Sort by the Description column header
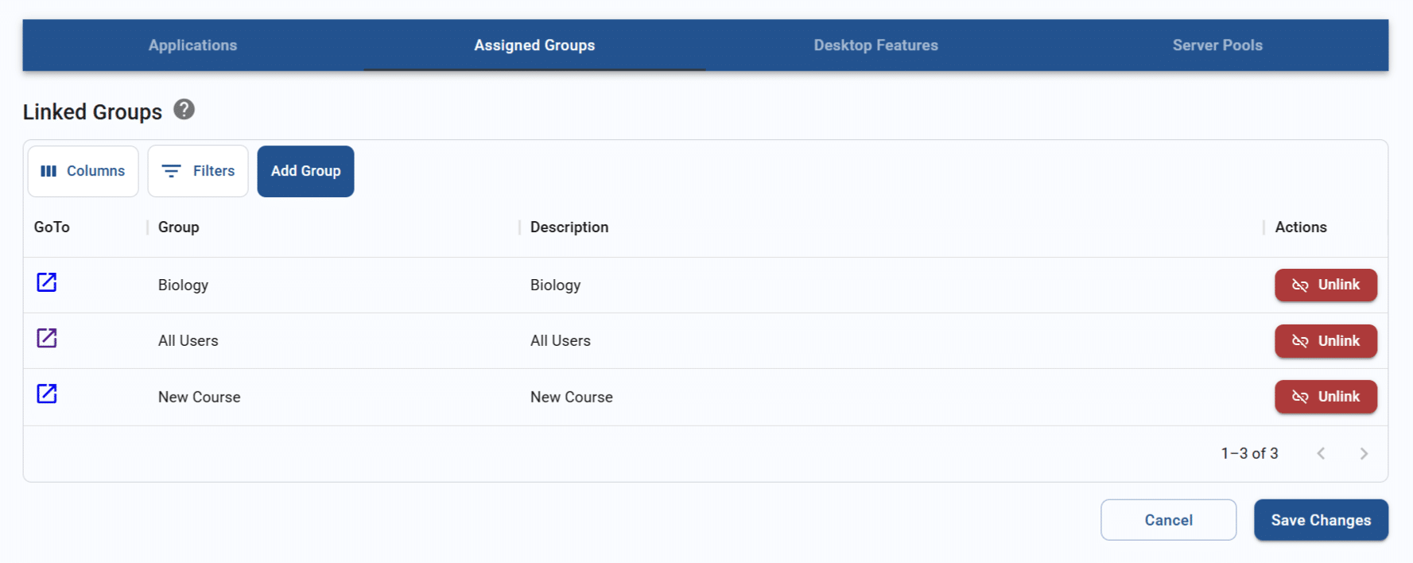This screenshot has width=1413, height=563. click(569, 227)
